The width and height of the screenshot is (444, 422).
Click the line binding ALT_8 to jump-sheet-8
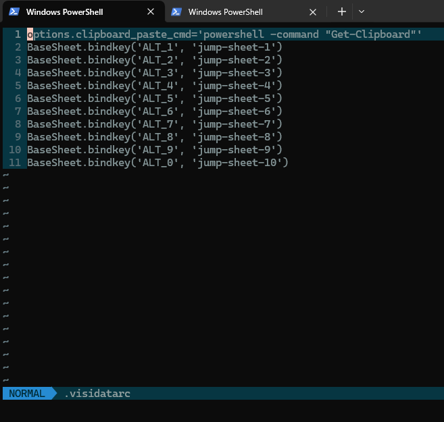(155, 137)
